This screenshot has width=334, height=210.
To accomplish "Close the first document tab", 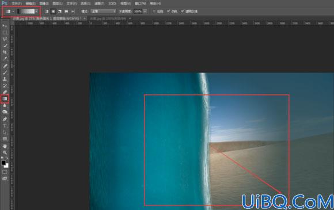I will (85, 19).
